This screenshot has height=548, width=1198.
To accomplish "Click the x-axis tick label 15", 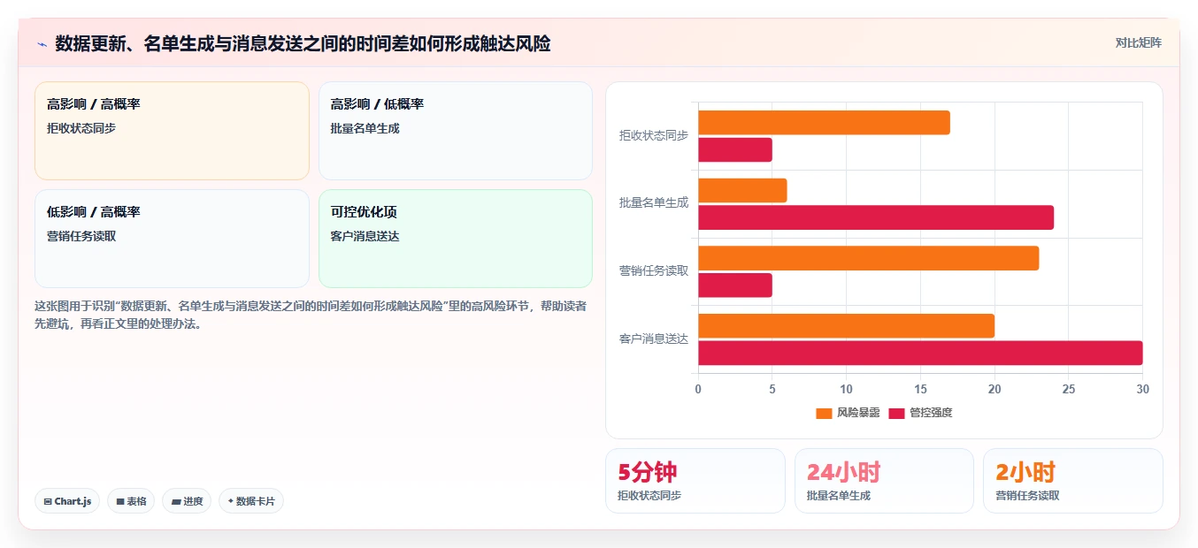I will coord(920,389).
